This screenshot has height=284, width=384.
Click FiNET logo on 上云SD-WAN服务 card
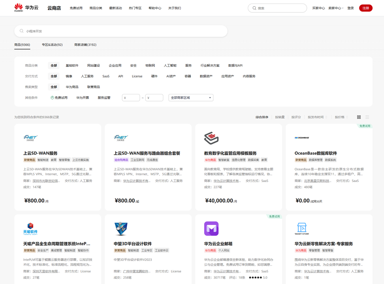[30, 138]
